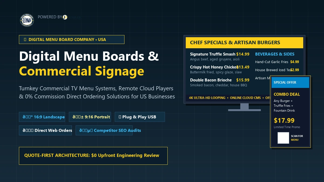Viewport: 324px width, 182px height.
Task: Click the House Brewed Iced Tea item
Action: tap(273, 70)
